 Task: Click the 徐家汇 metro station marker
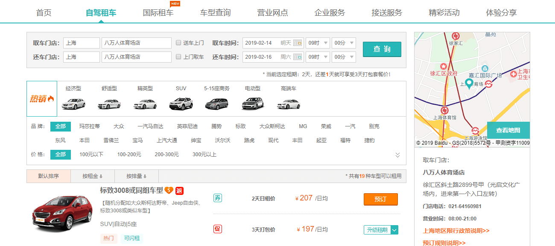click(456, 36)
